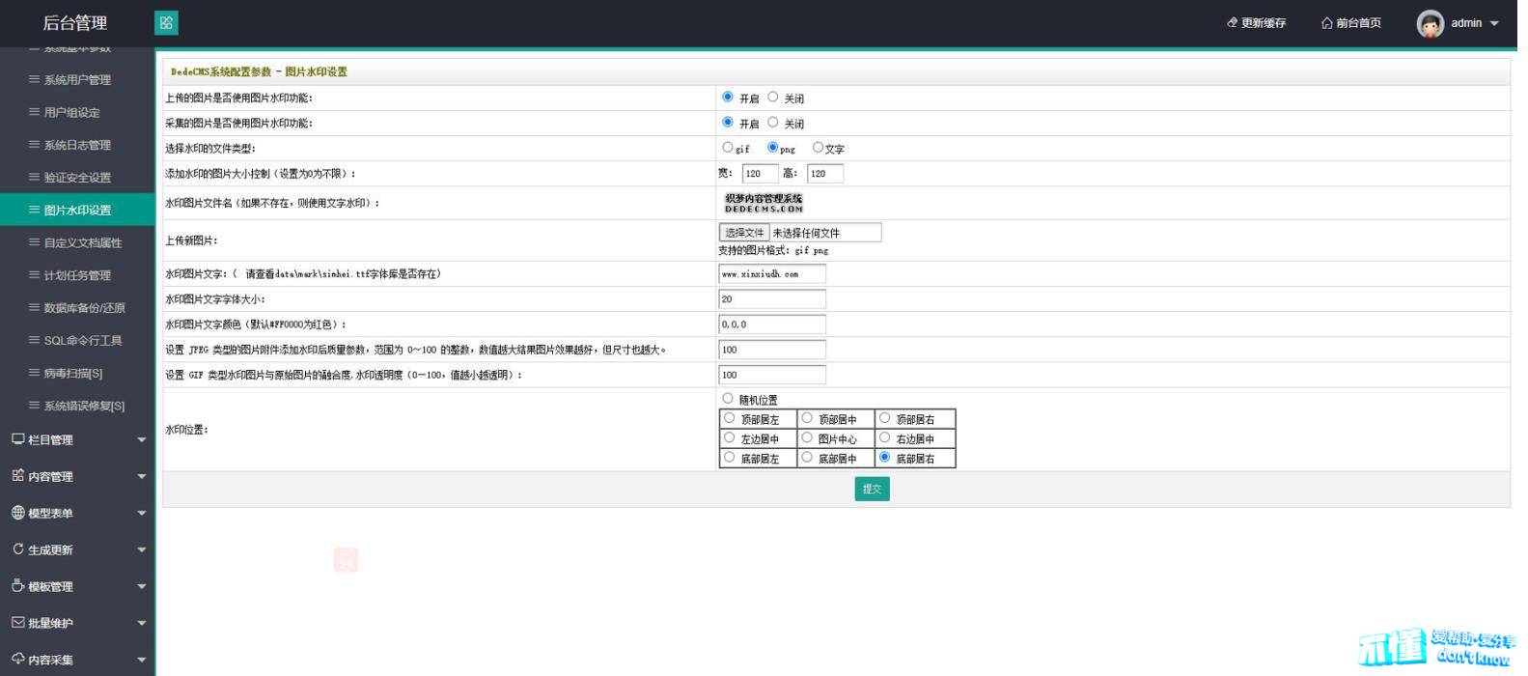
Task: Click the 模板管理 cup icon
Action: coord(17,586)
